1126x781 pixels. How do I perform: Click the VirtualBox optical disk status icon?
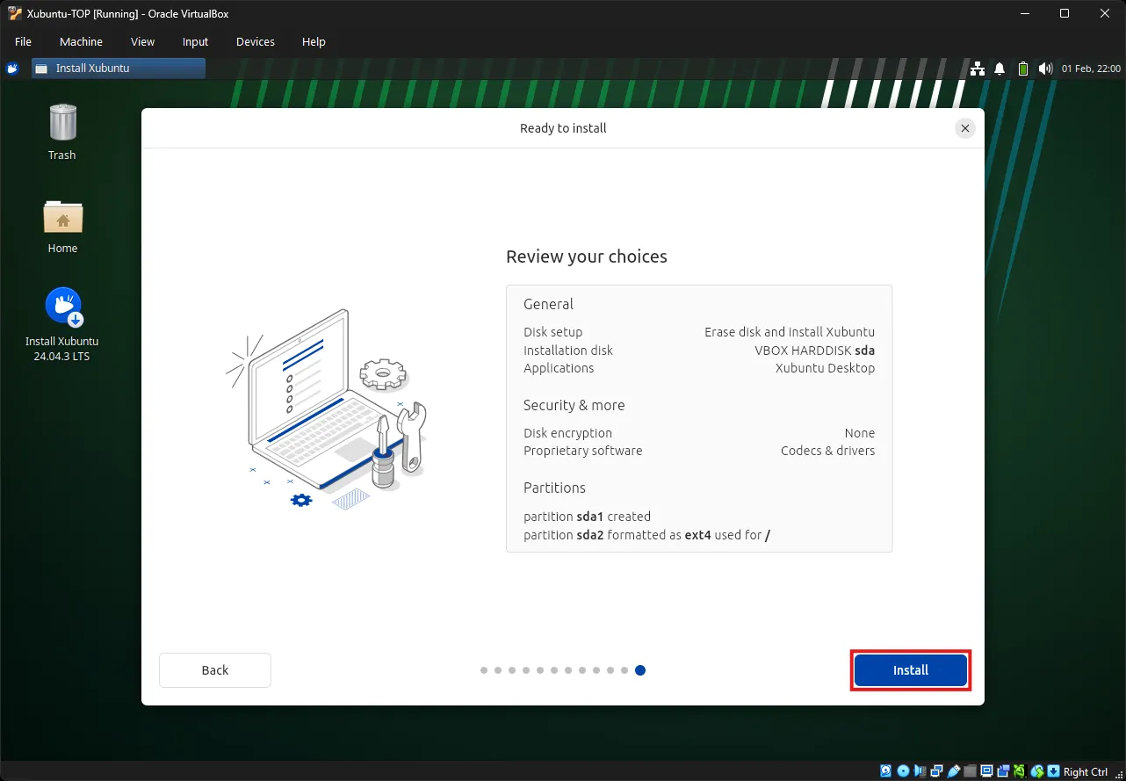903,771
